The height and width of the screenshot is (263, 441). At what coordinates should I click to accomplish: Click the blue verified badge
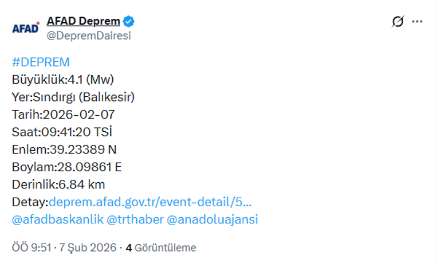coord(129,22)
